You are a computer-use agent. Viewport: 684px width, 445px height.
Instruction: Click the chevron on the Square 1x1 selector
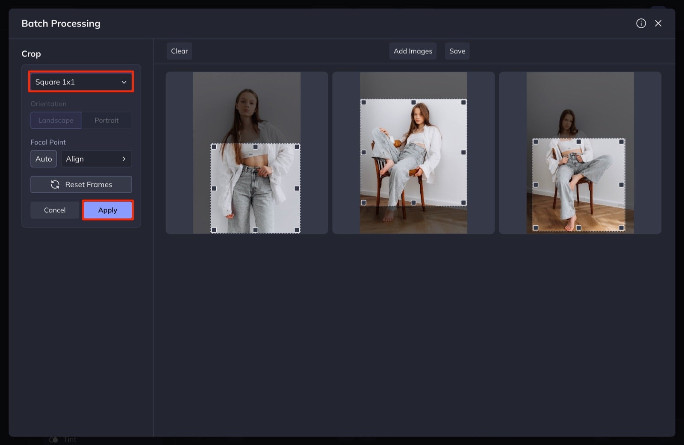click(x=124, y=82)
